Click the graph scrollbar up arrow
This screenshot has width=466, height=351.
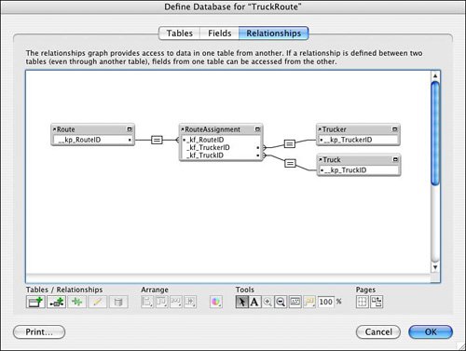click(x=435, y=76)
